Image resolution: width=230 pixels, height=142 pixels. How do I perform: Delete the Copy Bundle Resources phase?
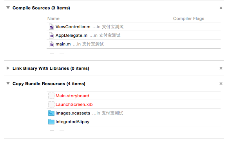[x=221, y=84]
